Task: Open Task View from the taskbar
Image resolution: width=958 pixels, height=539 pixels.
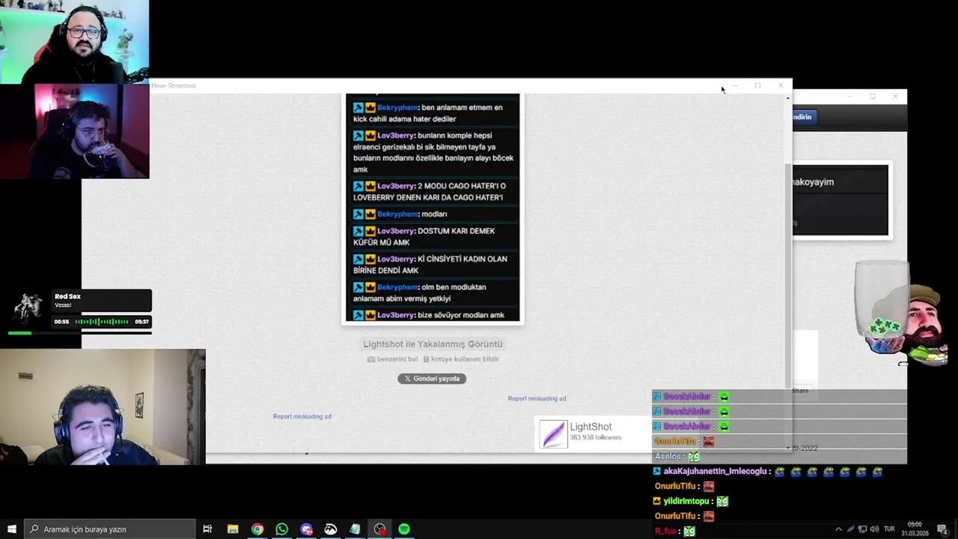Action: point(207,529)
